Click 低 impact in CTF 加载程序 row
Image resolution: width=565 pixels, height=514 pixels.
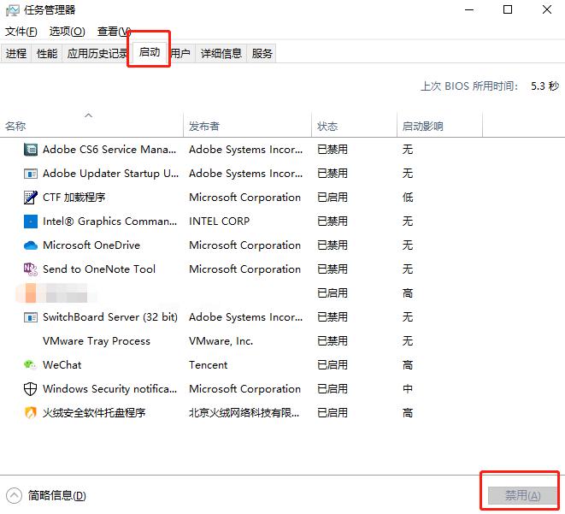pyautogui.click(x=408, y=198)
